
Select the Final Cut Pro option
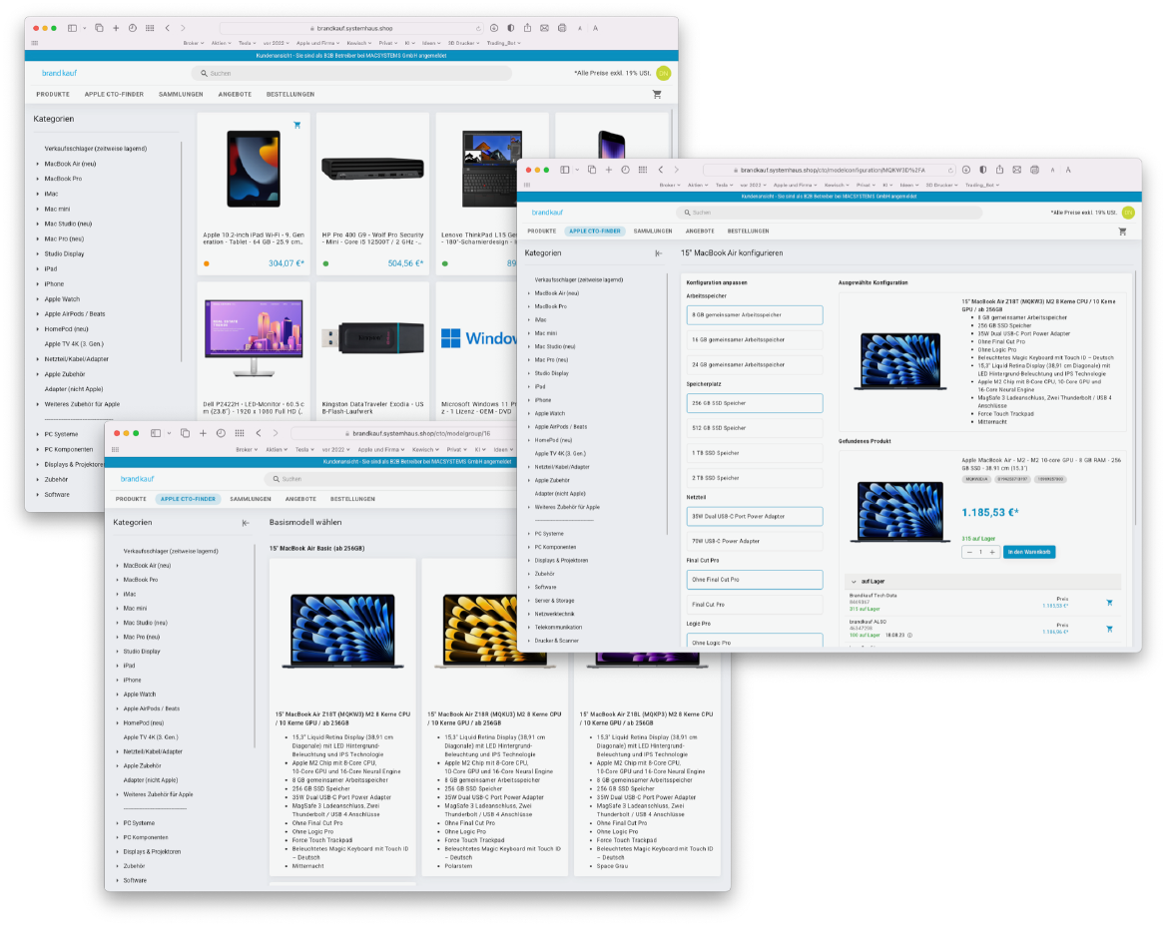(x=754, y=605)
